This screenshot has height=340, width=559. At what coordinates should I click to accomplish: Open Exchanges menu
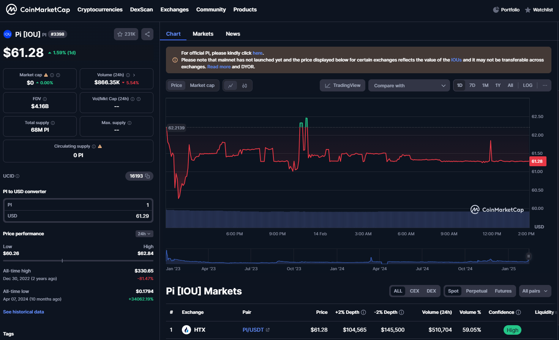pyautogui.click(x=174, y=9)
